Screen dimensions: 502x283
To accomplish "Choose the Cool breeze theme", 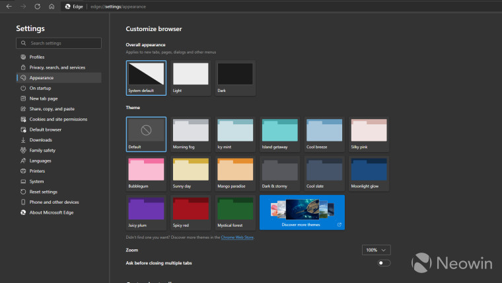I will tap(324, 134).
